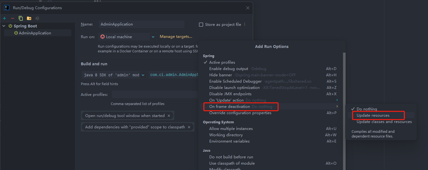
Task: Click the Remove Configuration minus icon
Action: tap(13, 18)
